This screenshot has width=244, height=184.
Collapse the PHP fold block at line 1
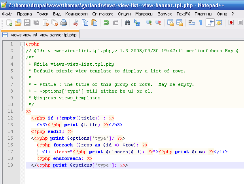(23, 44)
